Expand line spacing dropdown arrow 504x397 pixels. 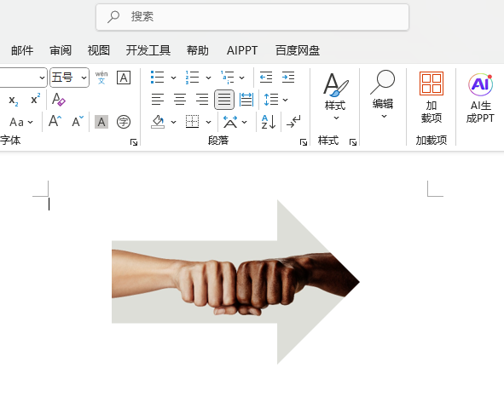(x=285, y=100)
